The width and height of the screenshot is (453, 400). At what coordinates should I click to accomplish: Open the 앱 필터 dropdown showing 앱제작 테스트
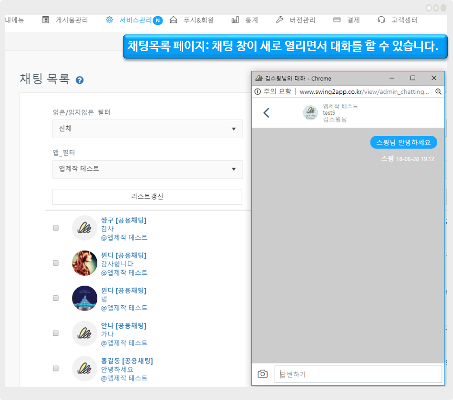(147, 169)
